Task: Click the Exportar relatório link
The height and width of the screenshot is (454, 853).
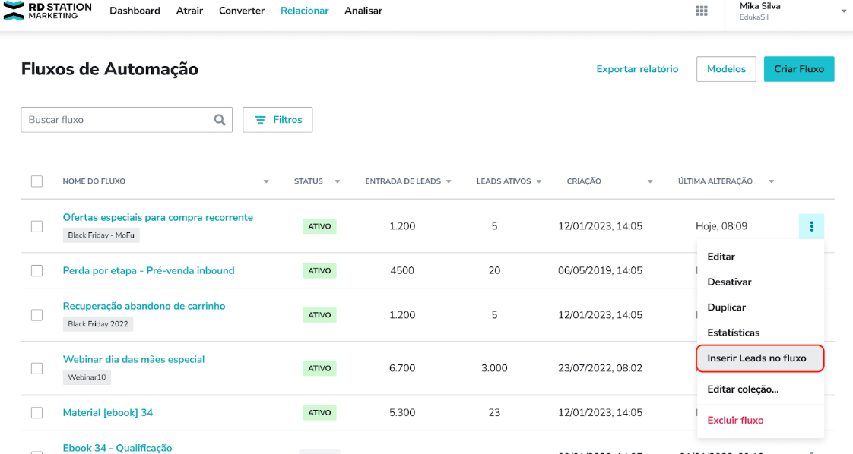Action: pos(637,69)
